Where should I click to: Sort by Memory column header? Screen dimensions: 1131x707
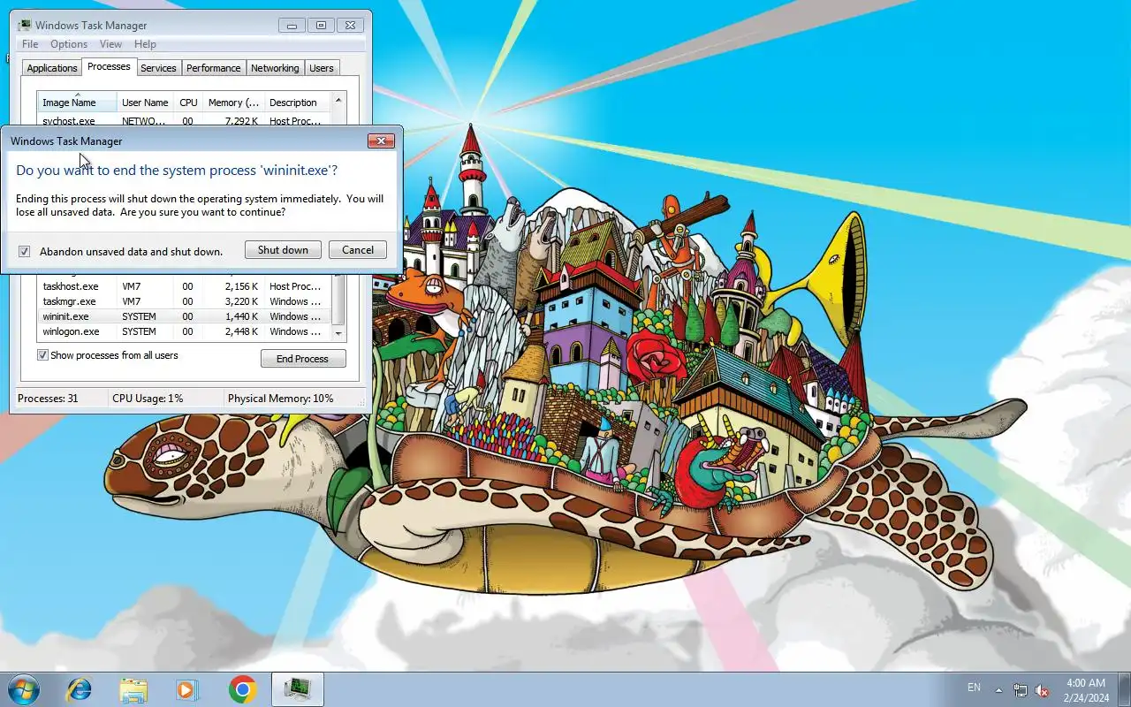[x=233, y=103]
